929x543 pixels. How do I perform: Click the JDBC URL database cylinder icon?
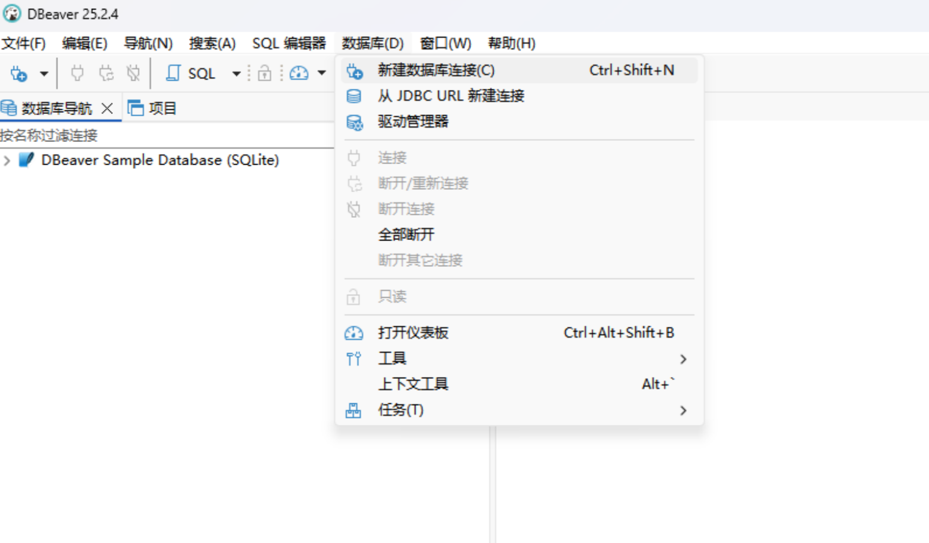353,96
